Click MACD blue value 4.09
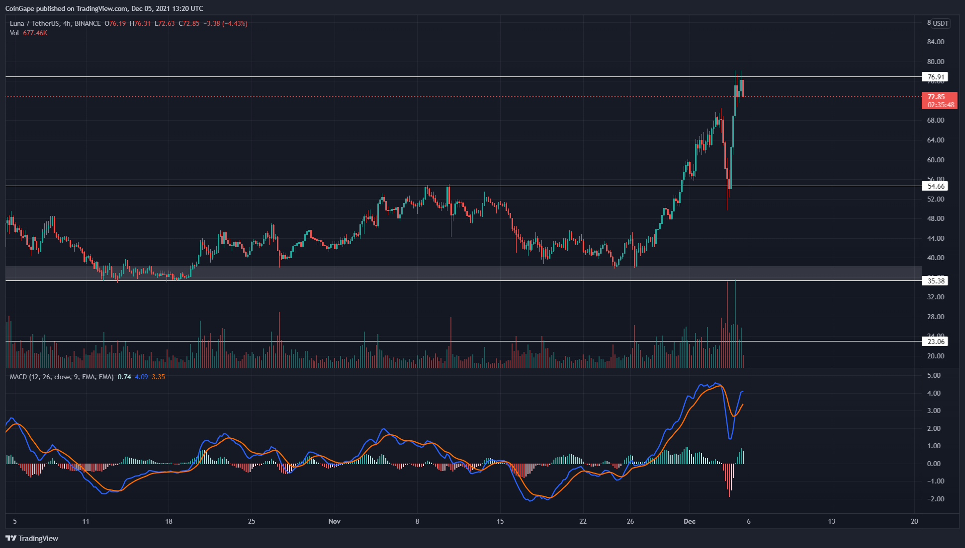The width and height of the screenshot is (965, 548). [141, 377]
